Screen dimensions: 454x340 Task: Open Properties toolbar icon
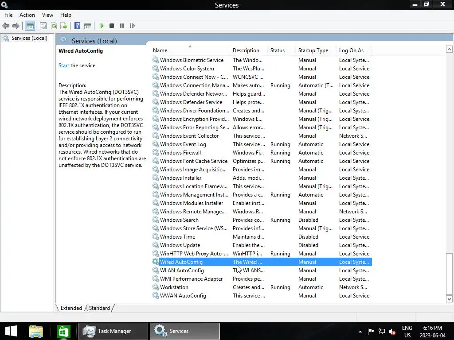pyautogui.click(x=43, y=26)
